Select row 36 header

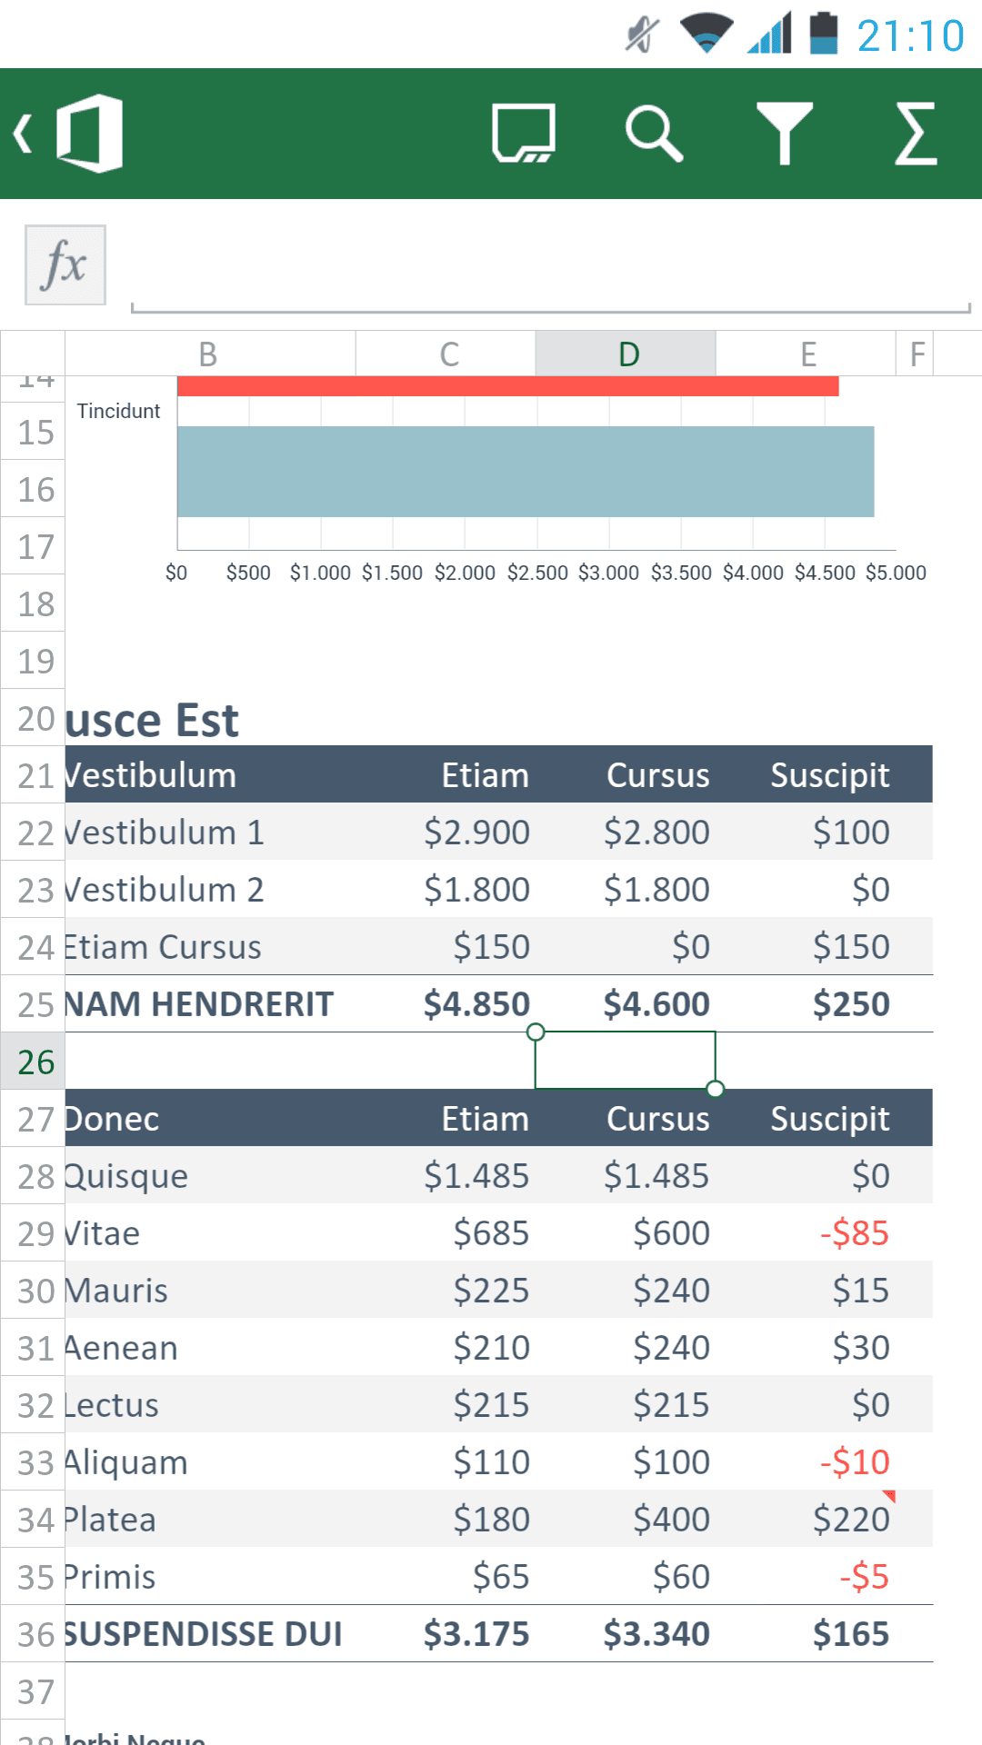click(33, 1634)
